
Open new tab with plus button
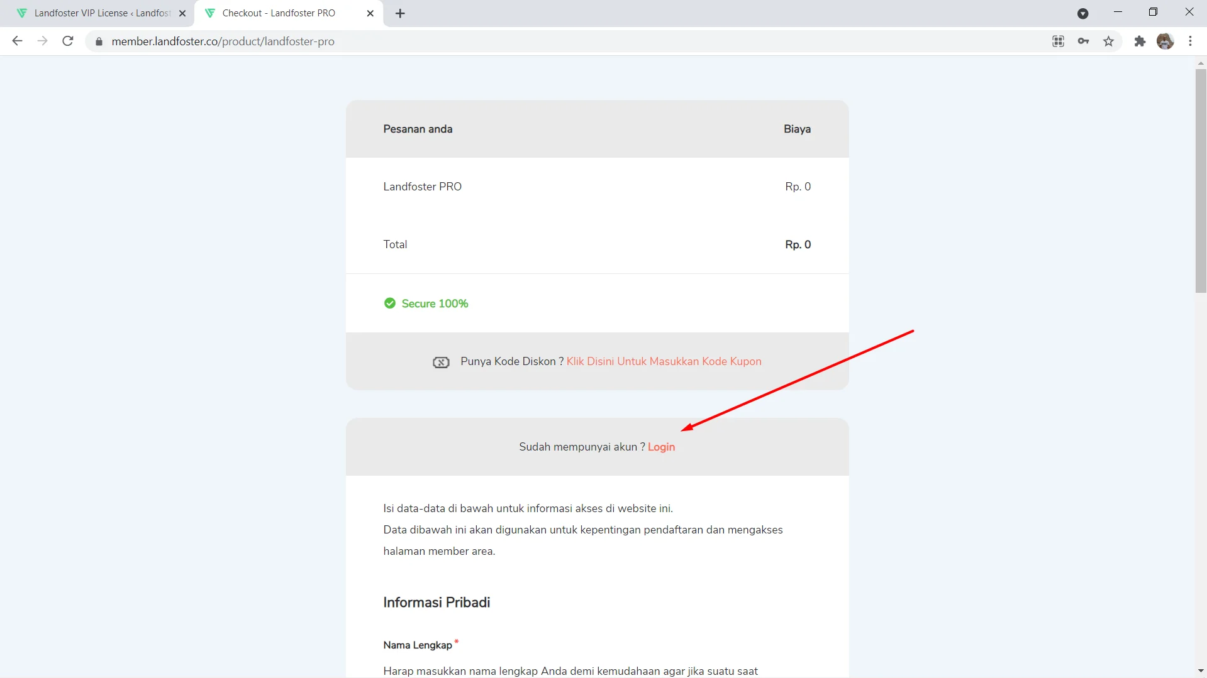400,13
